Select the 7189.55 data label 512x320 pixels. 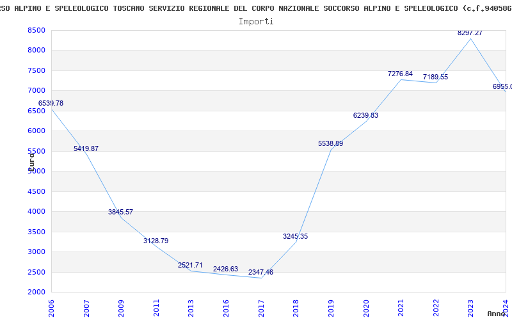[435, 77]
